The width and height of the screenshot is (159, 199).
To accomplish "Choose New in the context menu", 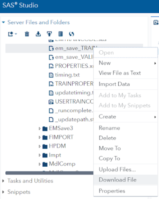I will tap(126, 63).
